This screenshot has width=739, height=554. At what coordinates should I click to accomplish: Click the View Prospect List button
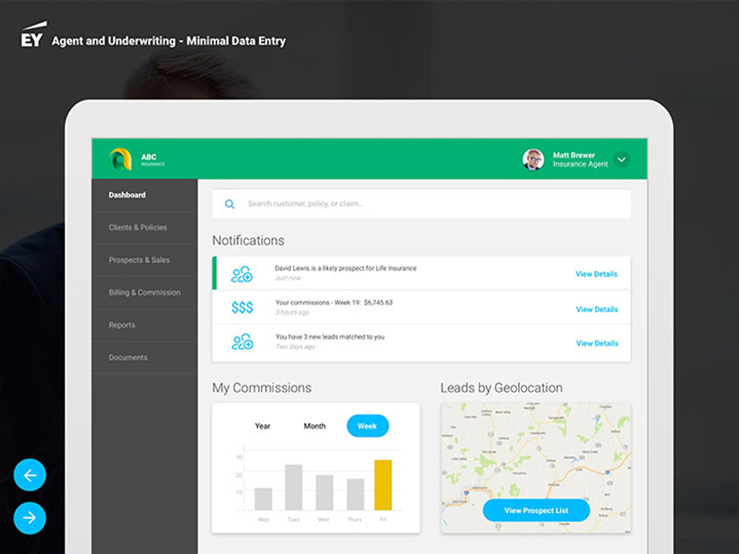click(x=536, y=510)
